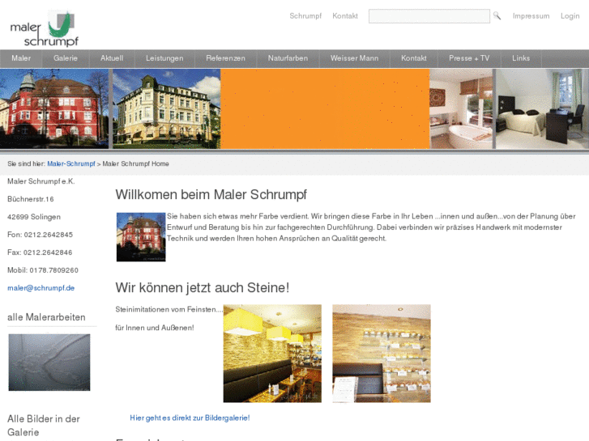Image resolution: width=589 pixels, height=441 pixels.
Task: Click the search magnifier icon
Action: pos(497,15)
